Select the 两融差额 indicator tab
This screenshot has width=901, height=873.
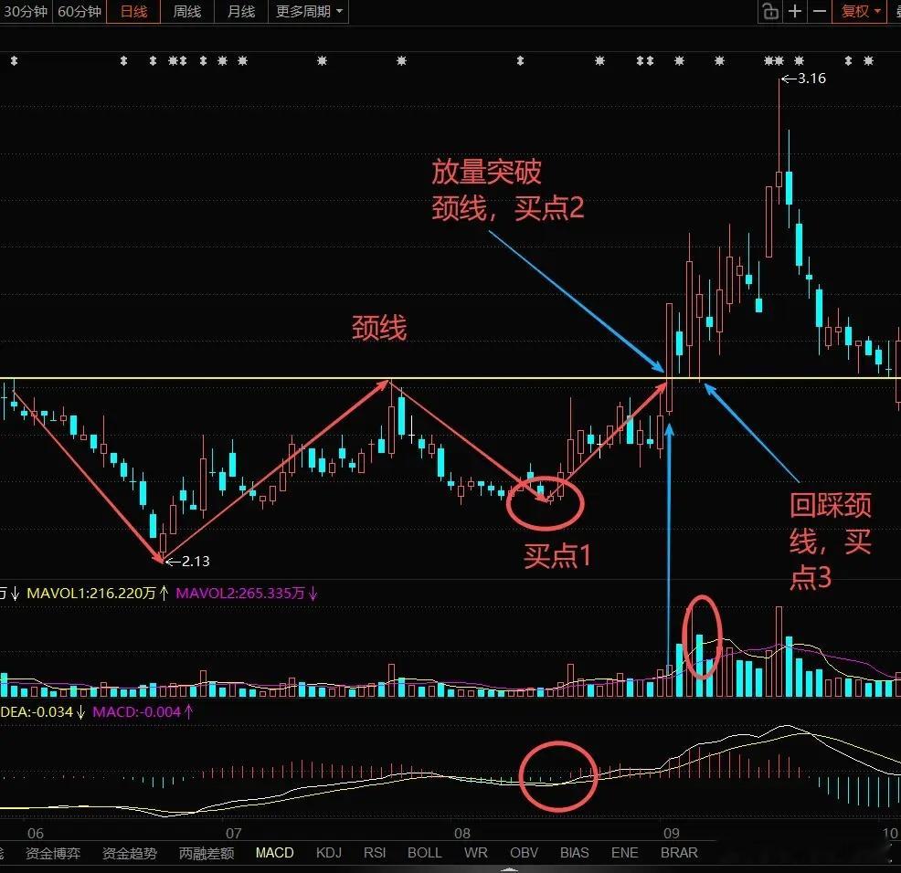click(x=207, y=853)
